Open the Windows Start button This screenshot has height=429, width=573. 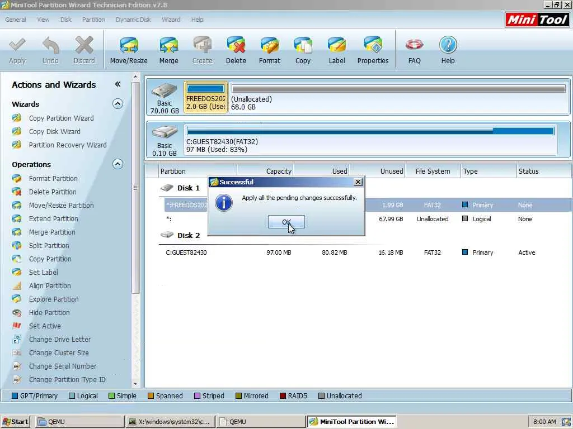[x=15, y=422]
